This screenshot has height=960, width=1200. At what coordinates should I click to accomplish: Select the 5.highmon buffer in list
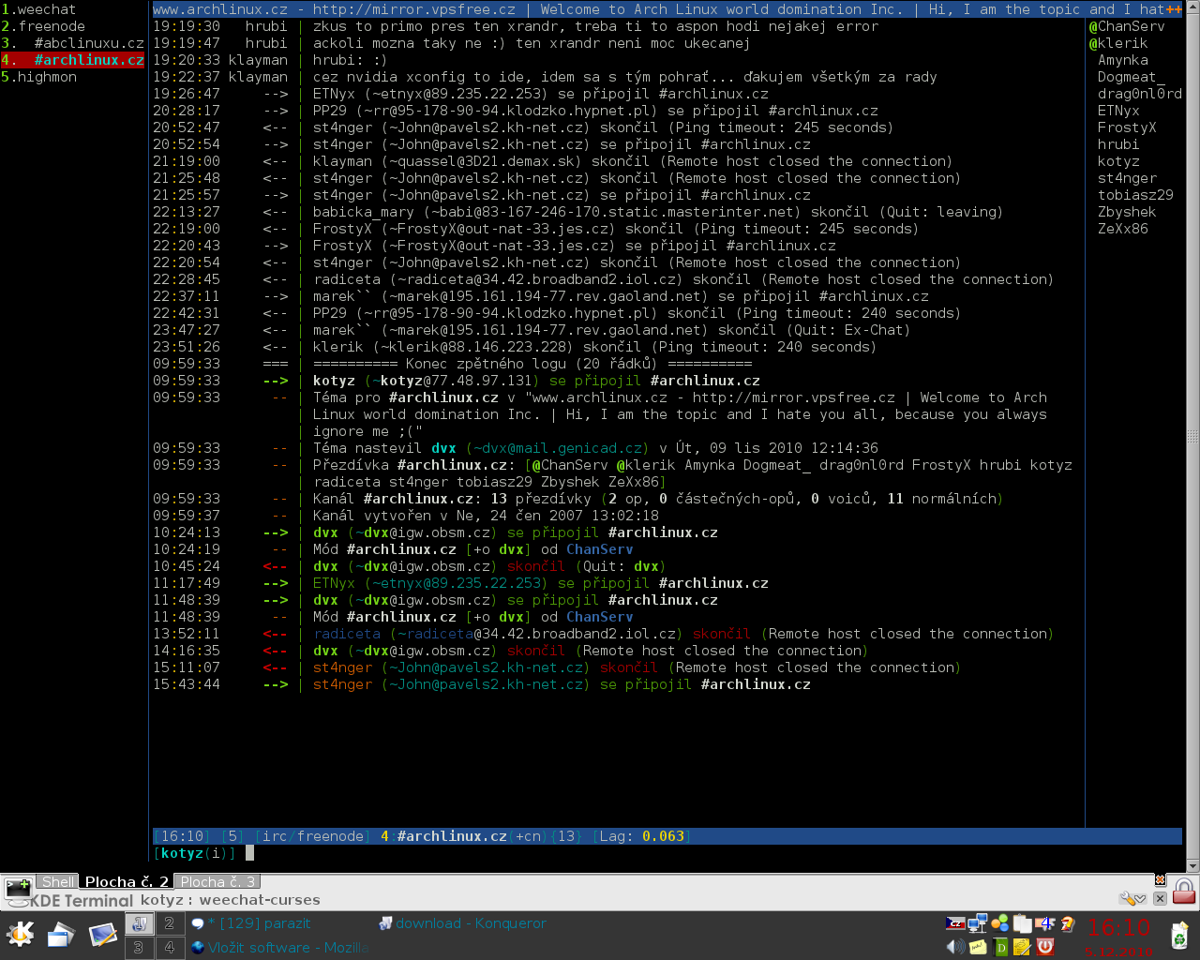point(38,77)
